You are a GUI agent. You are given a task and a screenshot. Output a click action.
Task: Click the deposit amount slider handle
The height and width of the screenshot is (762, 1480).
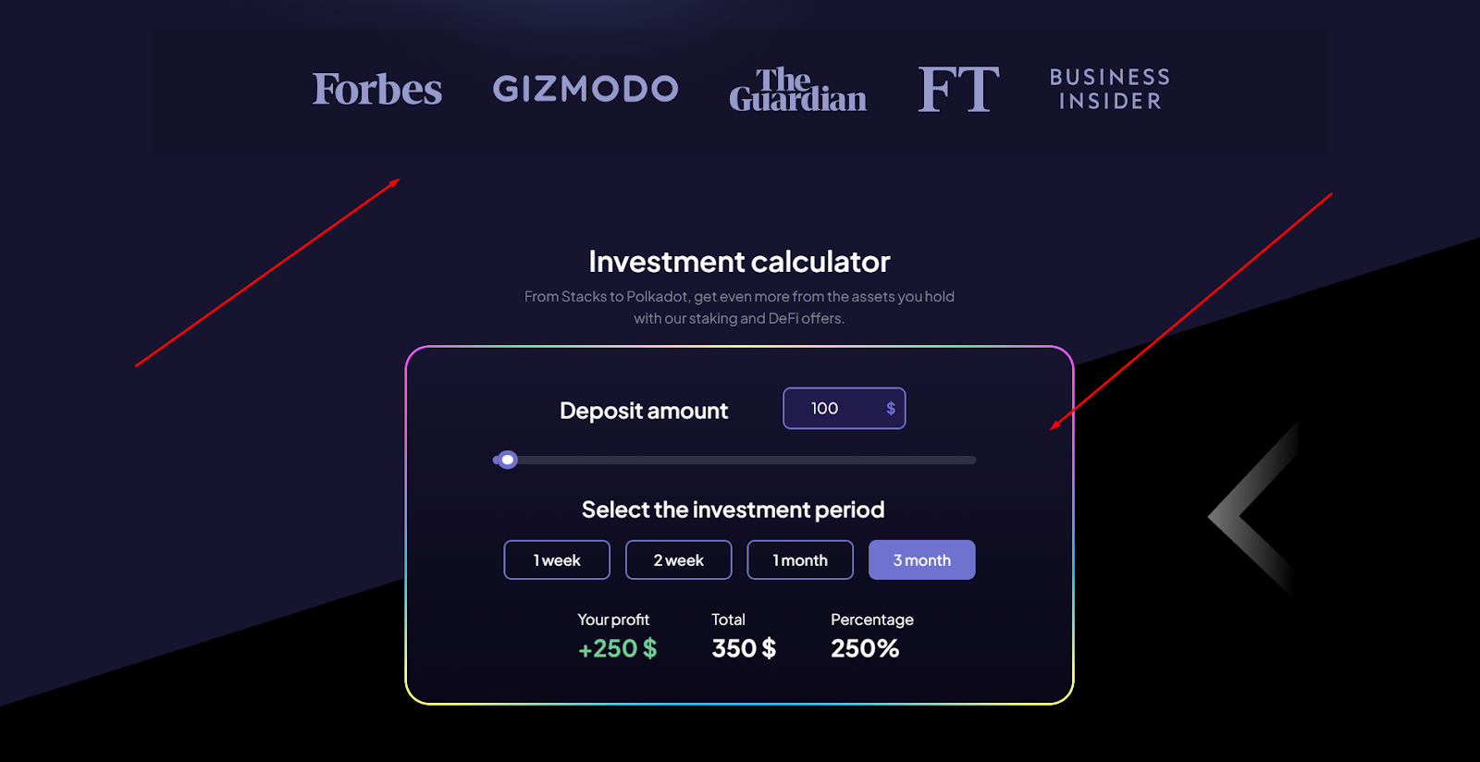click(507, 460)
